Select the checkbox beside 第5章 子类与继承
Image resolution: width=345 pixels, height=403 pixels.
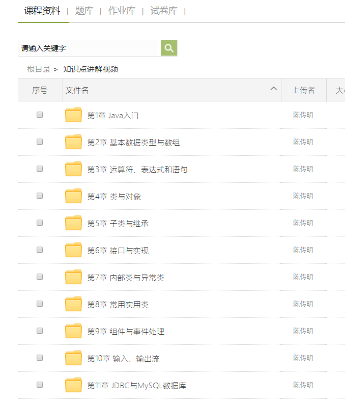click(40, 223)
